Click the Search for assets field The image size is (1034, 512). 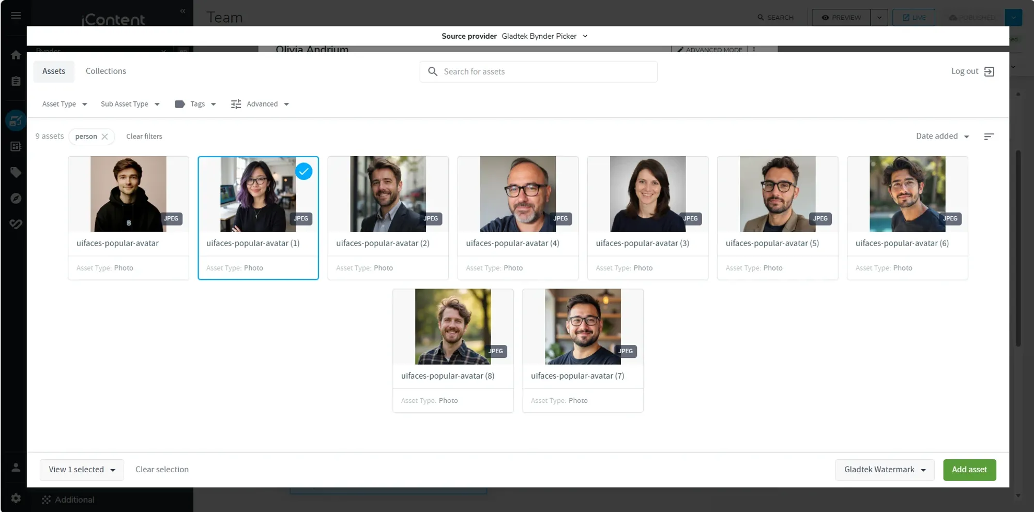[x=538, y=71]
